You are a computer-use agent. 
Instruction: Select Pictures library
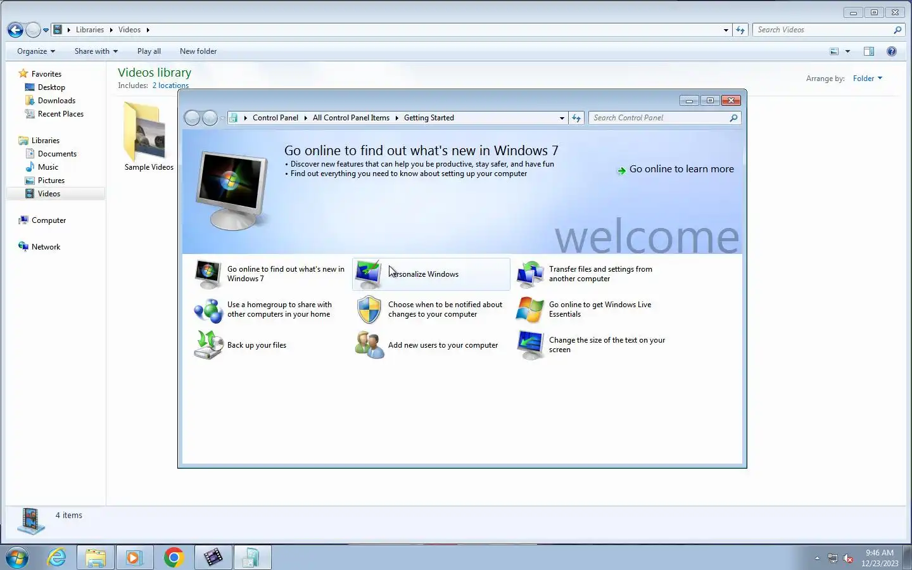coord(51,180)
